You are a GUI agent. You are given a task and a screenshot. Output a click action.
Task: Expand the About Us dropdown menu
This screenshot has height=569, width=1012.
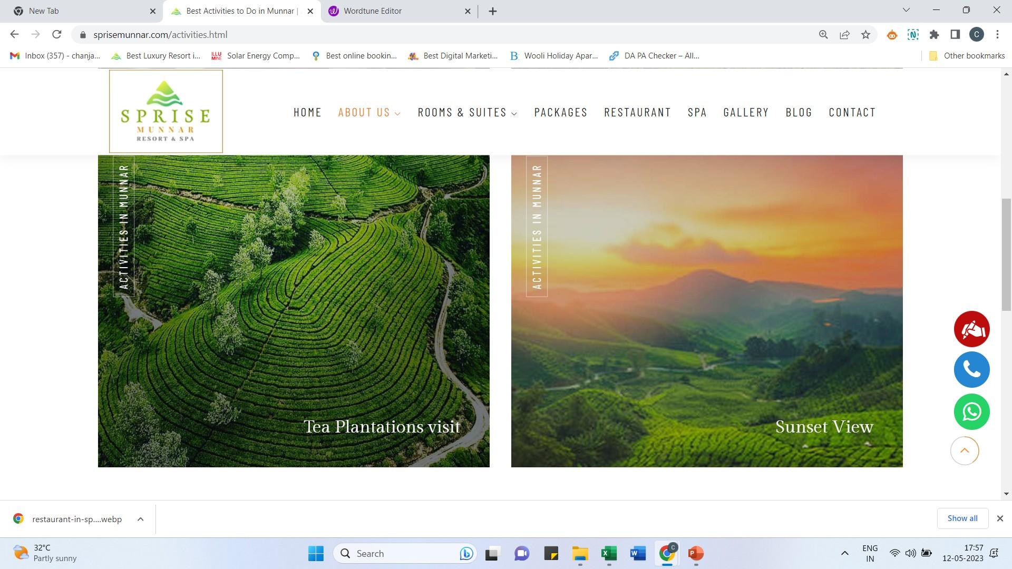(x=369, y=112)
